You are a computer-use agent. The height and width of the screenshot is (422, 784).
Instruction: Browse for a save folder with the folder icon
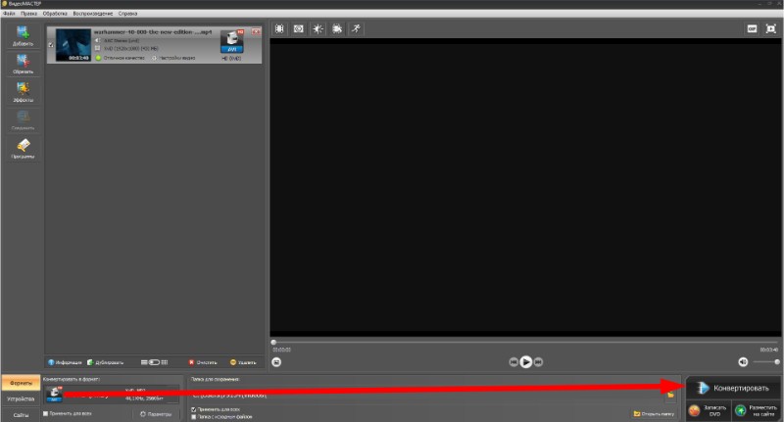coord(670,395)
